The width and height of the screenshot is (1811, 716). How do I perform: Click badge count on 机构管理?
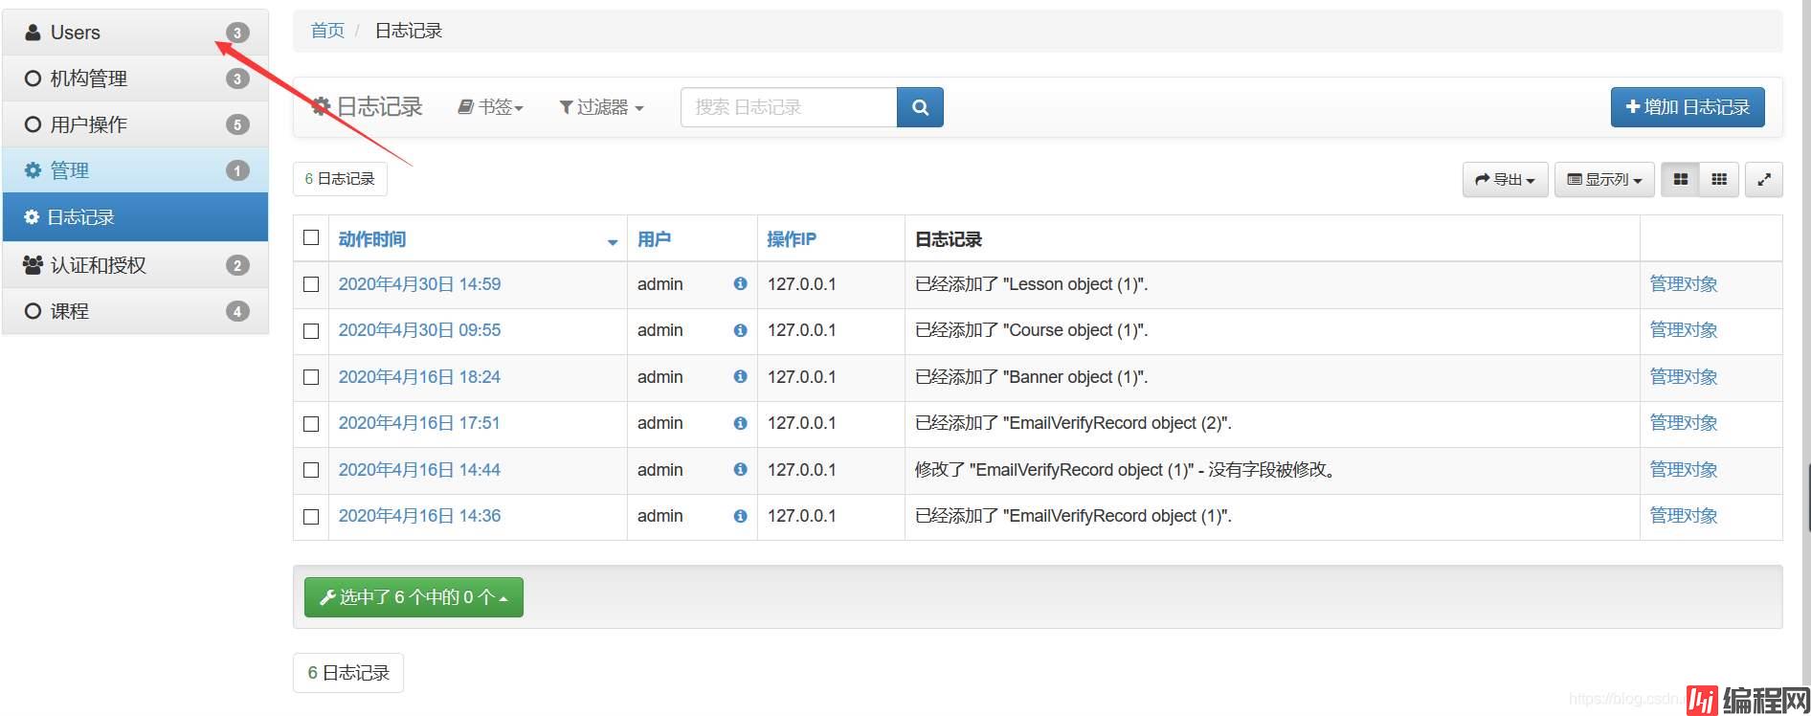[x=237, y=78]
